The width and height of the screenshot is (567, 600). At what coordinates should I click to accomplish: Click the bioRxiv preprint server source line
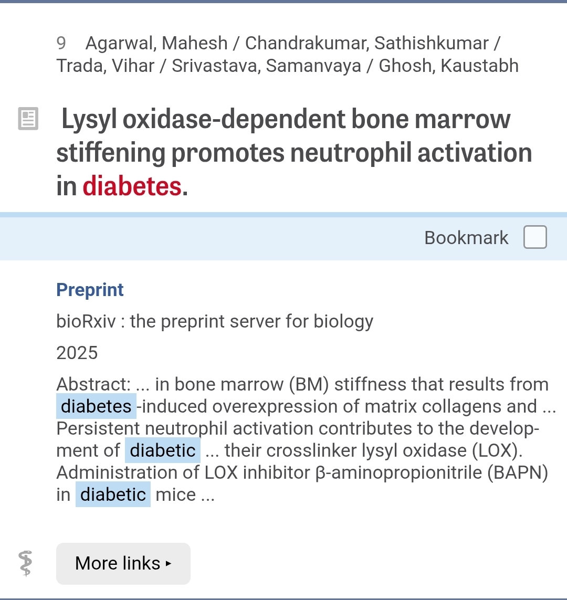(214, 321)
